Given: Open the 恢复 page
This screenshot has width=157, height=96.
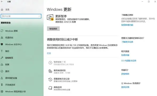Looking at the screenshot, I should (7, 65).
